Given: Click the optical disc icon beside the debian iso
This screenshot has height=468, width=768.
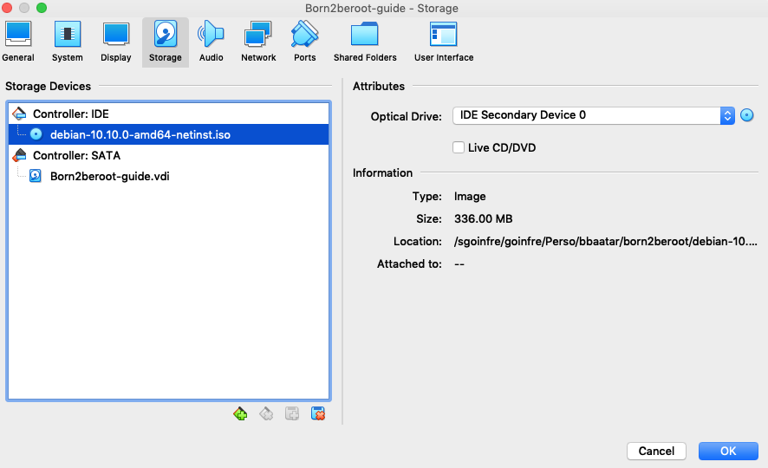Looking at the screenshot, I should tap(36, 134).
